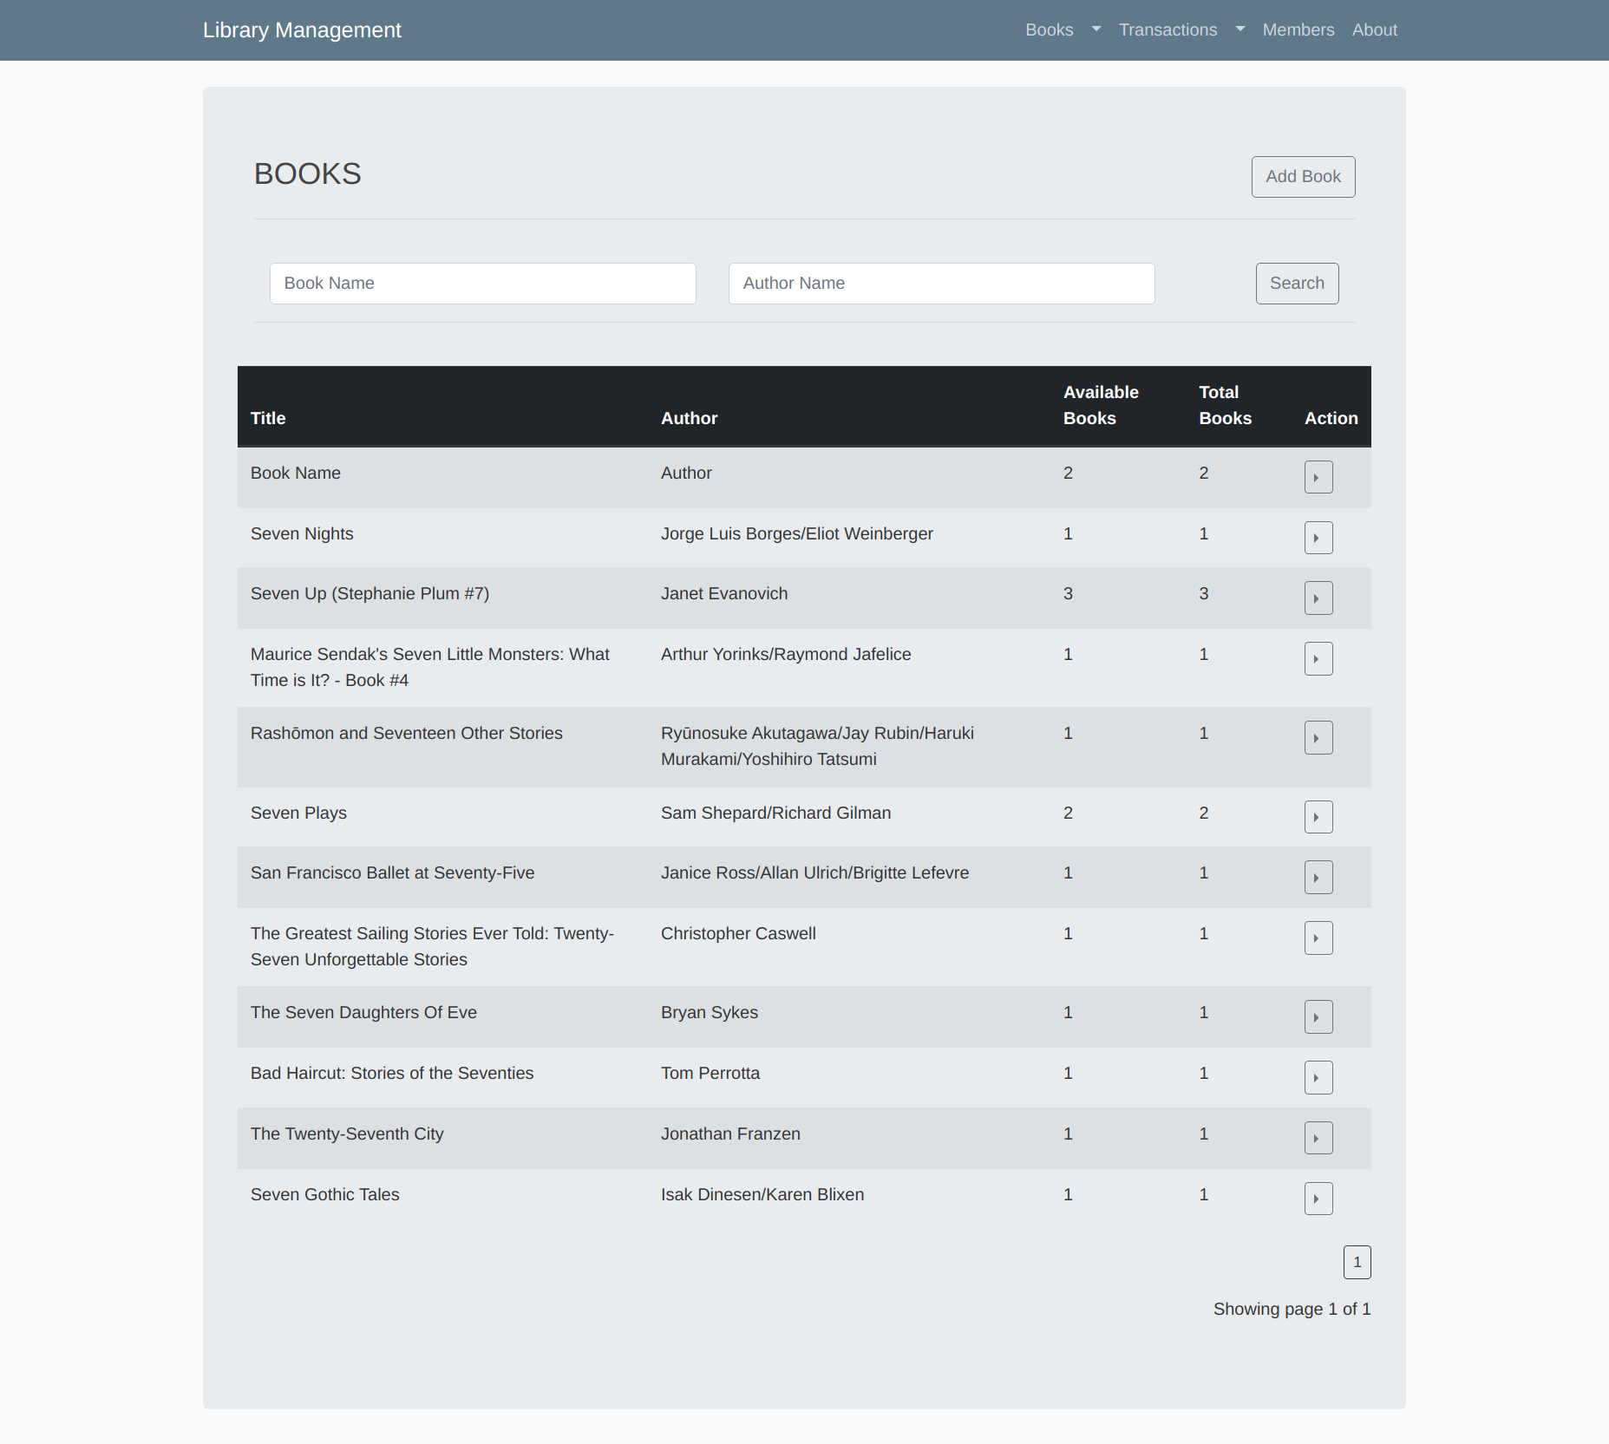Click author 'Isak Dinesen/Karen Blixen'

[x=762, y=1194]
